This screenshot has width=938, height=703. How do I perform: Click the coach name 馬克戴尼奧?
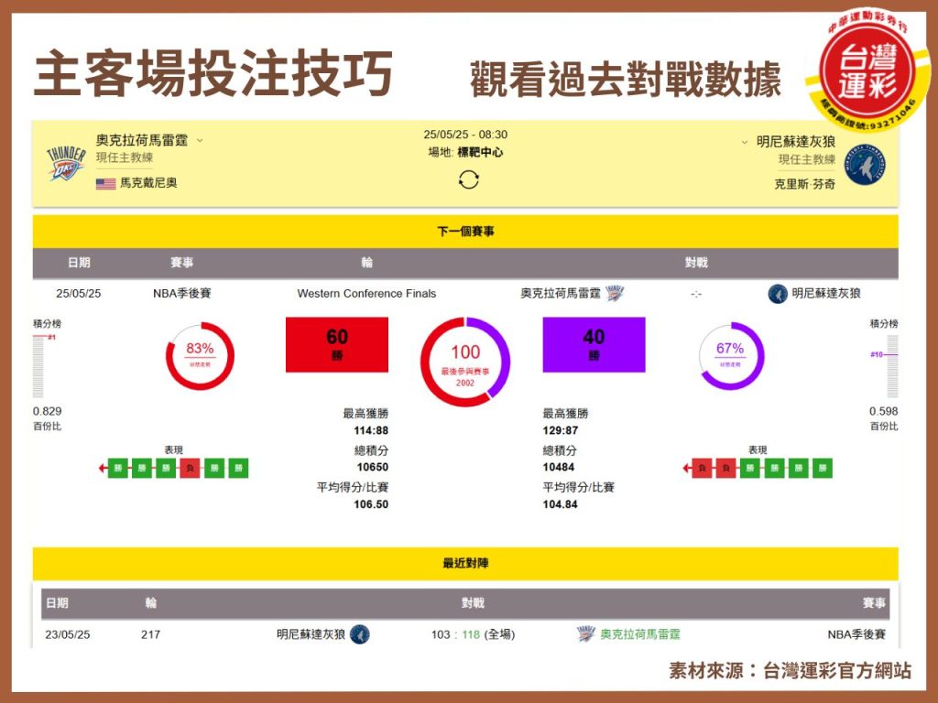[x=148, y=183]
